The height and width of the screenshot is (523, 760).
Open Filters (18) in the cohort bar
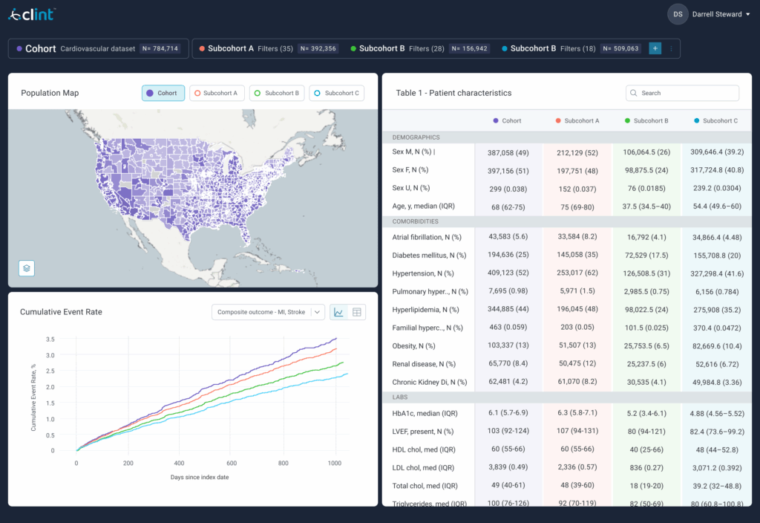[578, 48]
